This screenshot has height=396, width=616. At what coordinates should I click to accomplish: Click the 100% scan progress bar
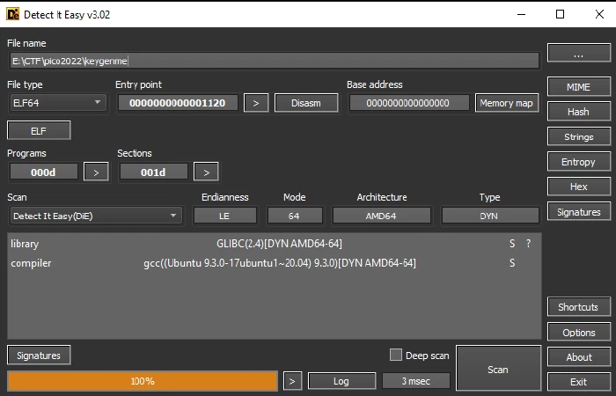(x=143, y=381)
